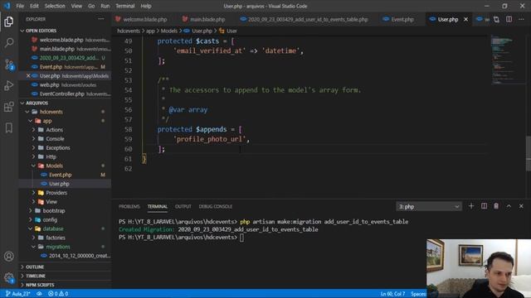Open the Run menu
Image resolution: width=531 pixels, height=298 pixels.
(x=105, y=6)
